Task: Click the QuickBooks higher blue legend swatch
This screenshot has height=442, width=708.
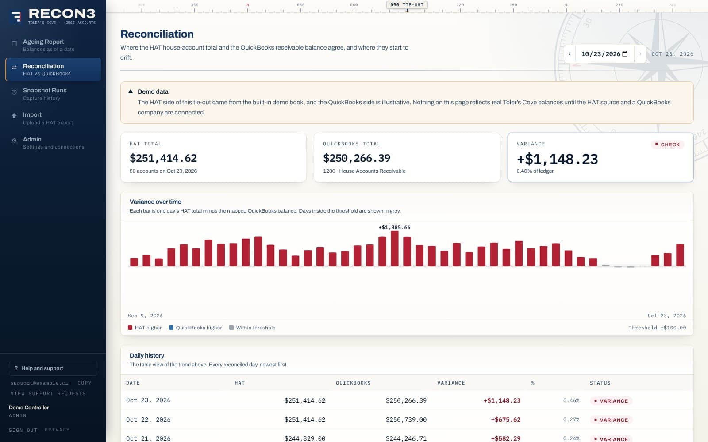Action: pos(171,328)
